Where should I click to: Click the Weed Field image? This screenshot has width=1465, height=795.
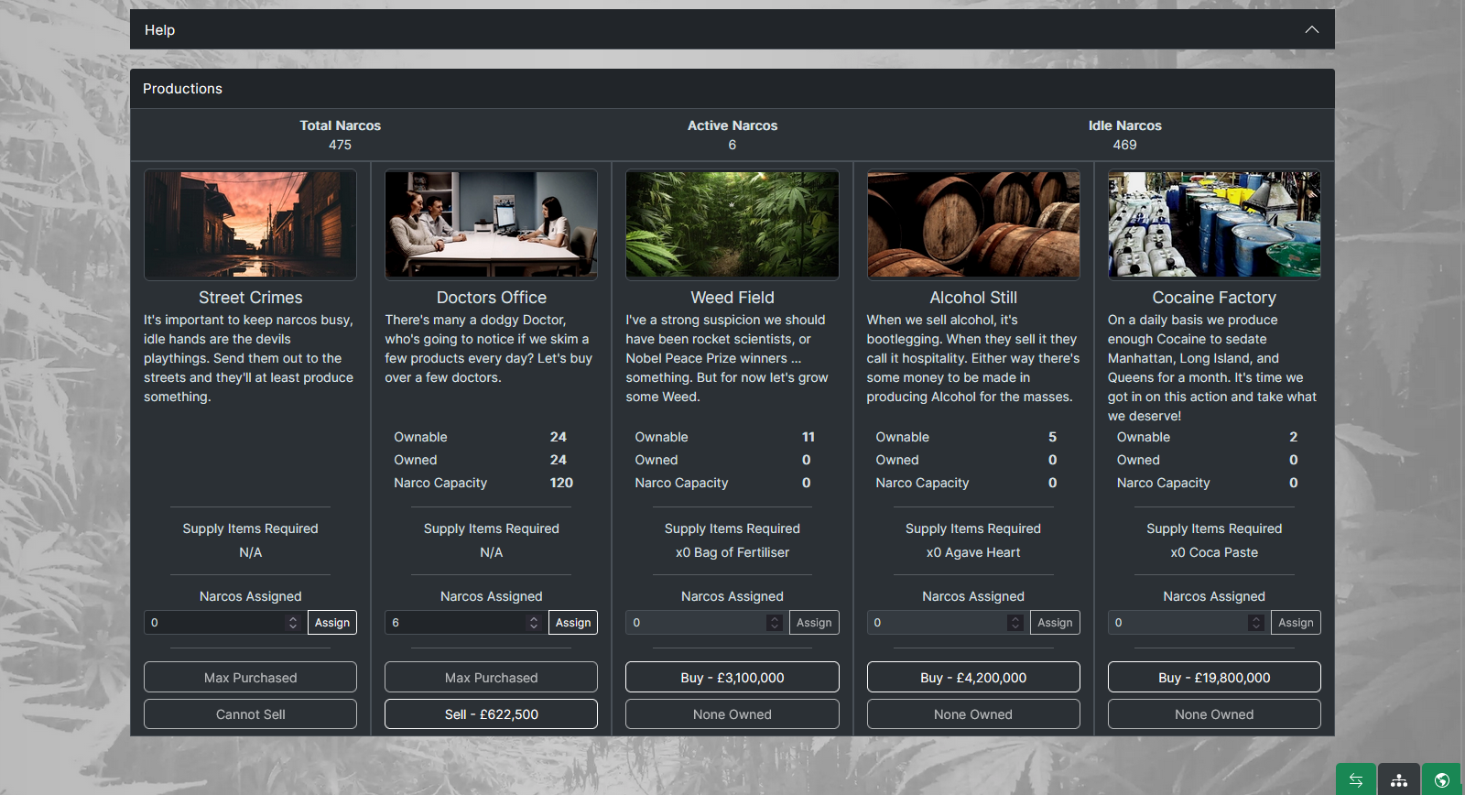732,224
